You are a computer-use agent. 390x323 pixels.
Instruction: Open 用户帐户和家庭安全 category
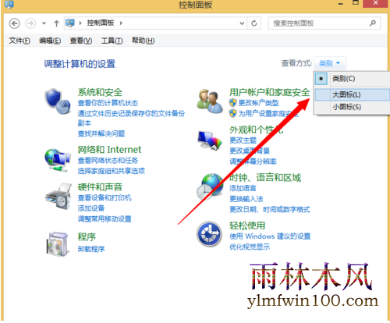[x=270, y=92]
